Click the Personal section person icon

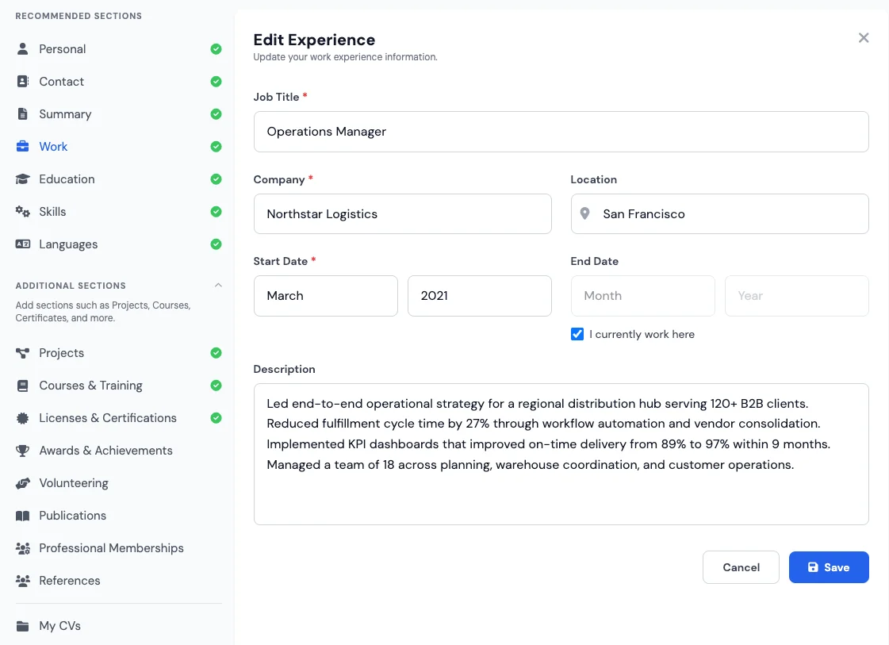pos(23,48)
